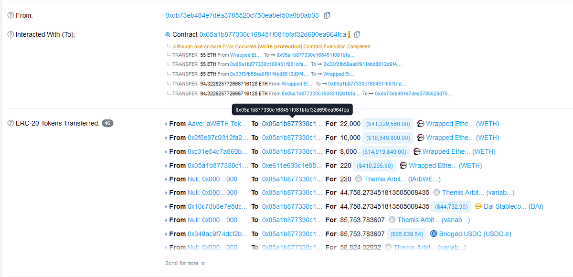Click the help icon beside Interacted With (To)
The height and width of the screenshot is (277, 573).
[x=10, y=34]
